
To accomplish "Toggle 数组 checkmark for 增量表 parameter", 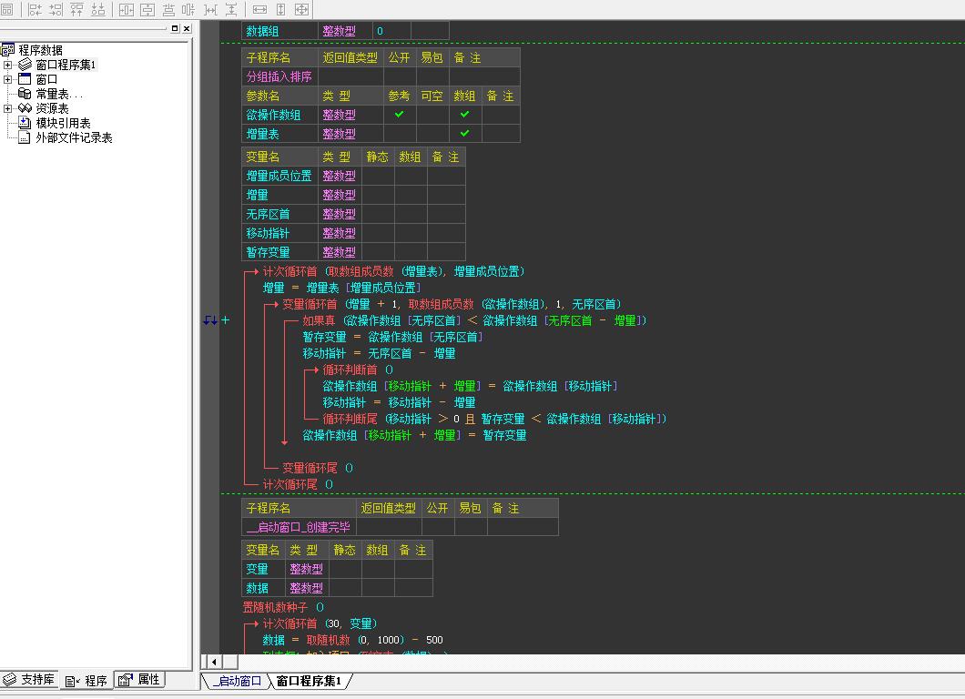I will pyautogui.click(x=464, y=134).
